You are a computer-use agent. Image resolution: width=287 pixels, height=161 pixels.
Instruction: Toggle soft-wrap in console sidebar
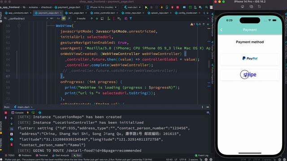(12, 129)
